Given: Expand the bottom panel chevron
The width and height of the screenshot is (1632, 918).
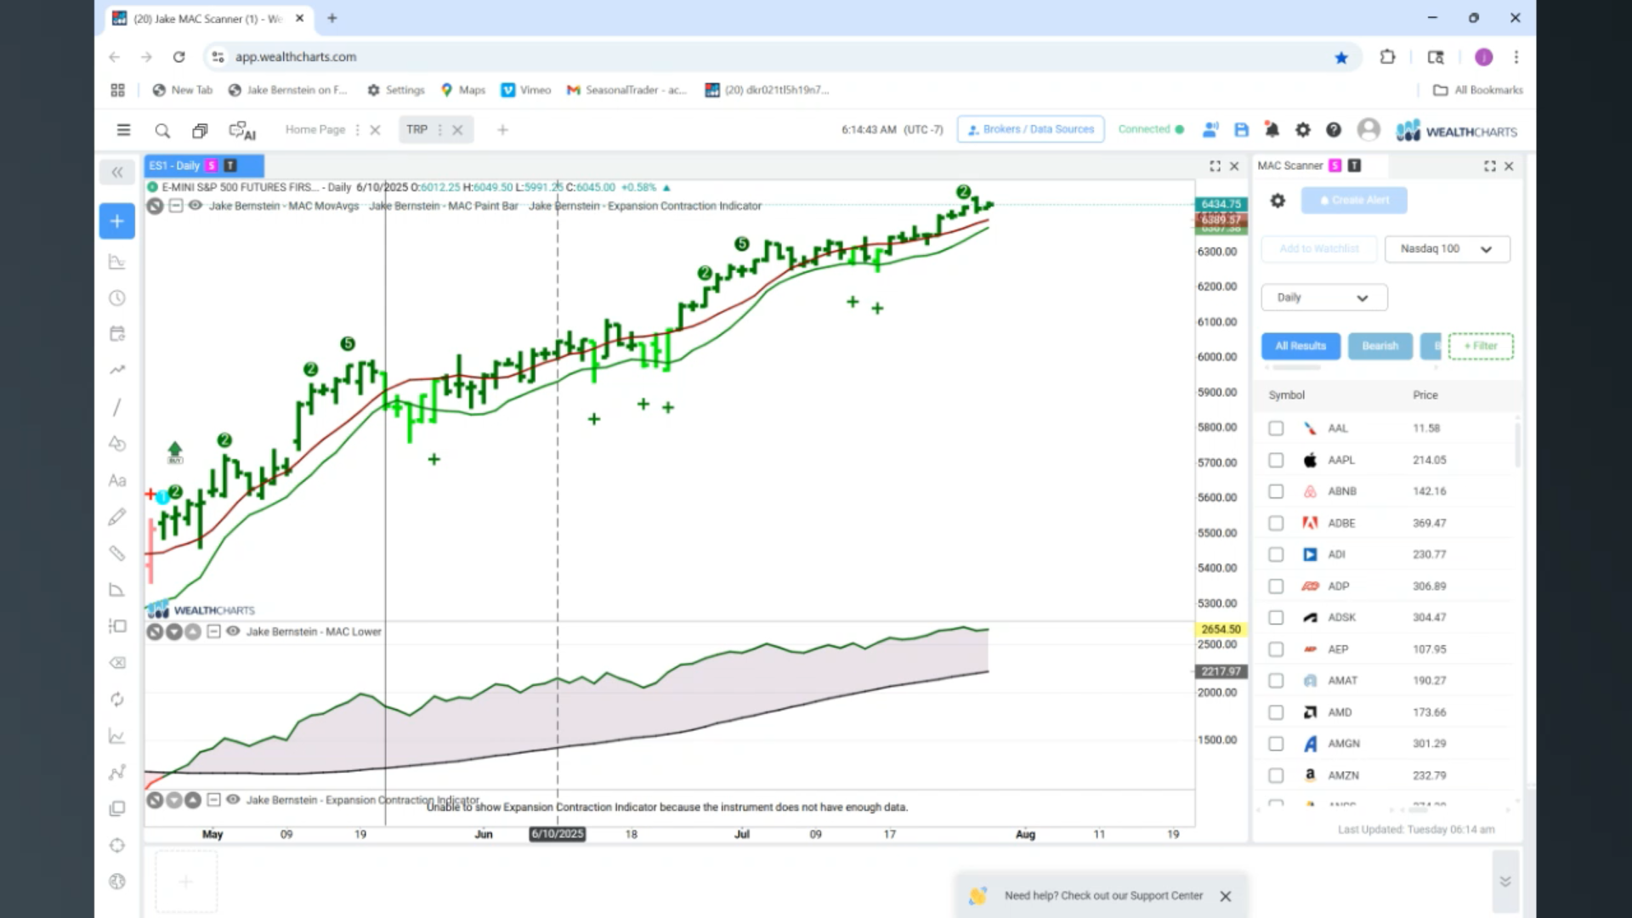Looking at the screenshot, I should [1504, 881].
